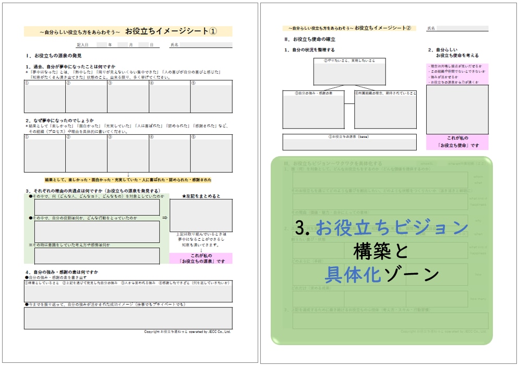The height and width of the screenshot is (366, 519).
Task: Click the answer box below 自分の役割は何か
Action: [97, 231]
